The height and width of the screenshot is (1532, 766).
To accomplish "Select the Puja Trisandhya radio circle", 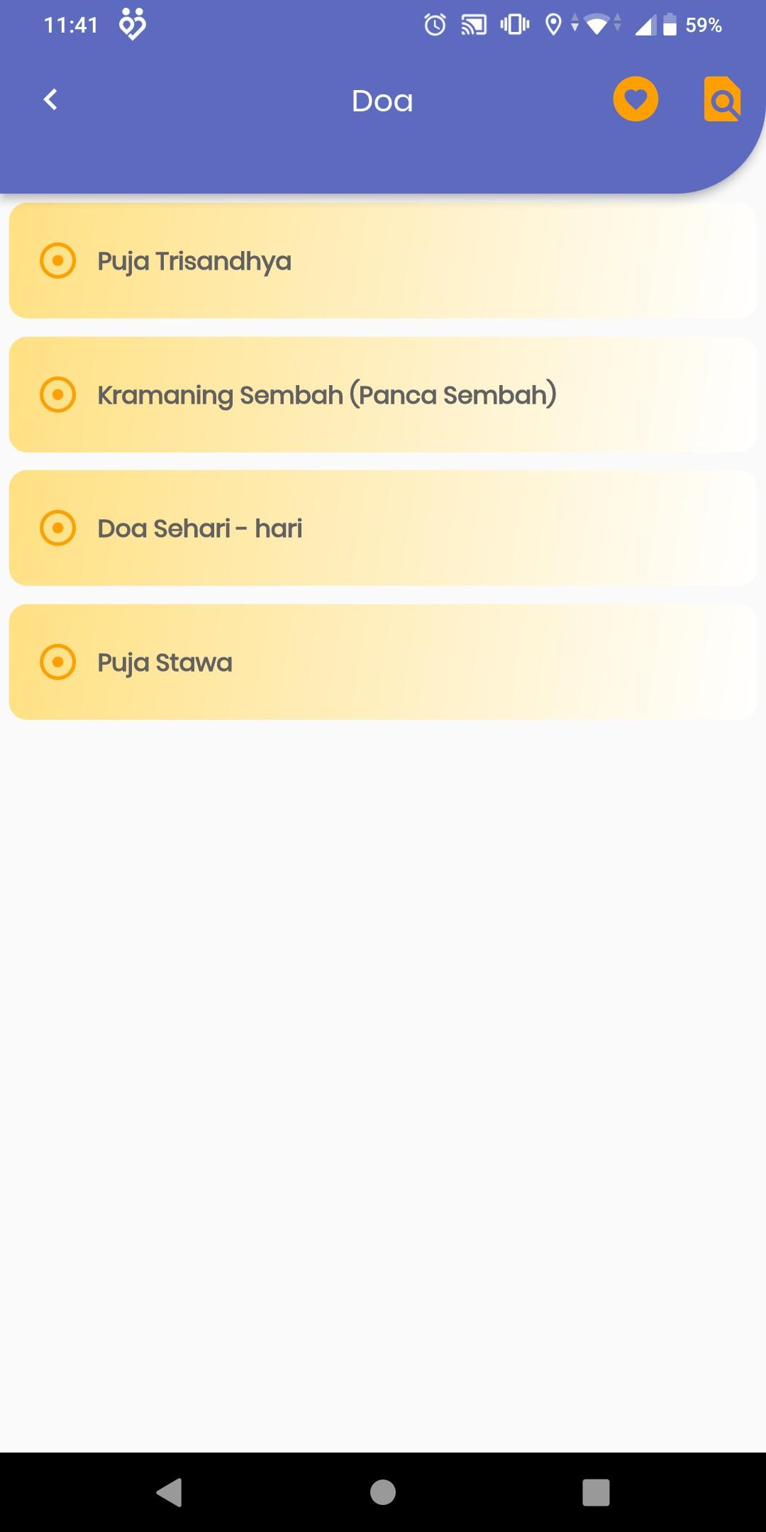I will pos(57,260).
